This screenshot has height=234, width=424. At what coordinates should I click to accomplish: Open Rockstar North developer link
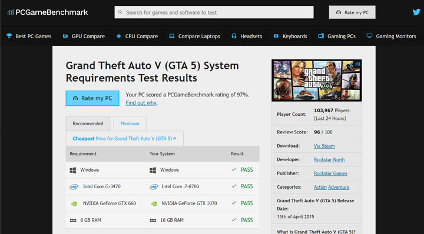(329, 160)
